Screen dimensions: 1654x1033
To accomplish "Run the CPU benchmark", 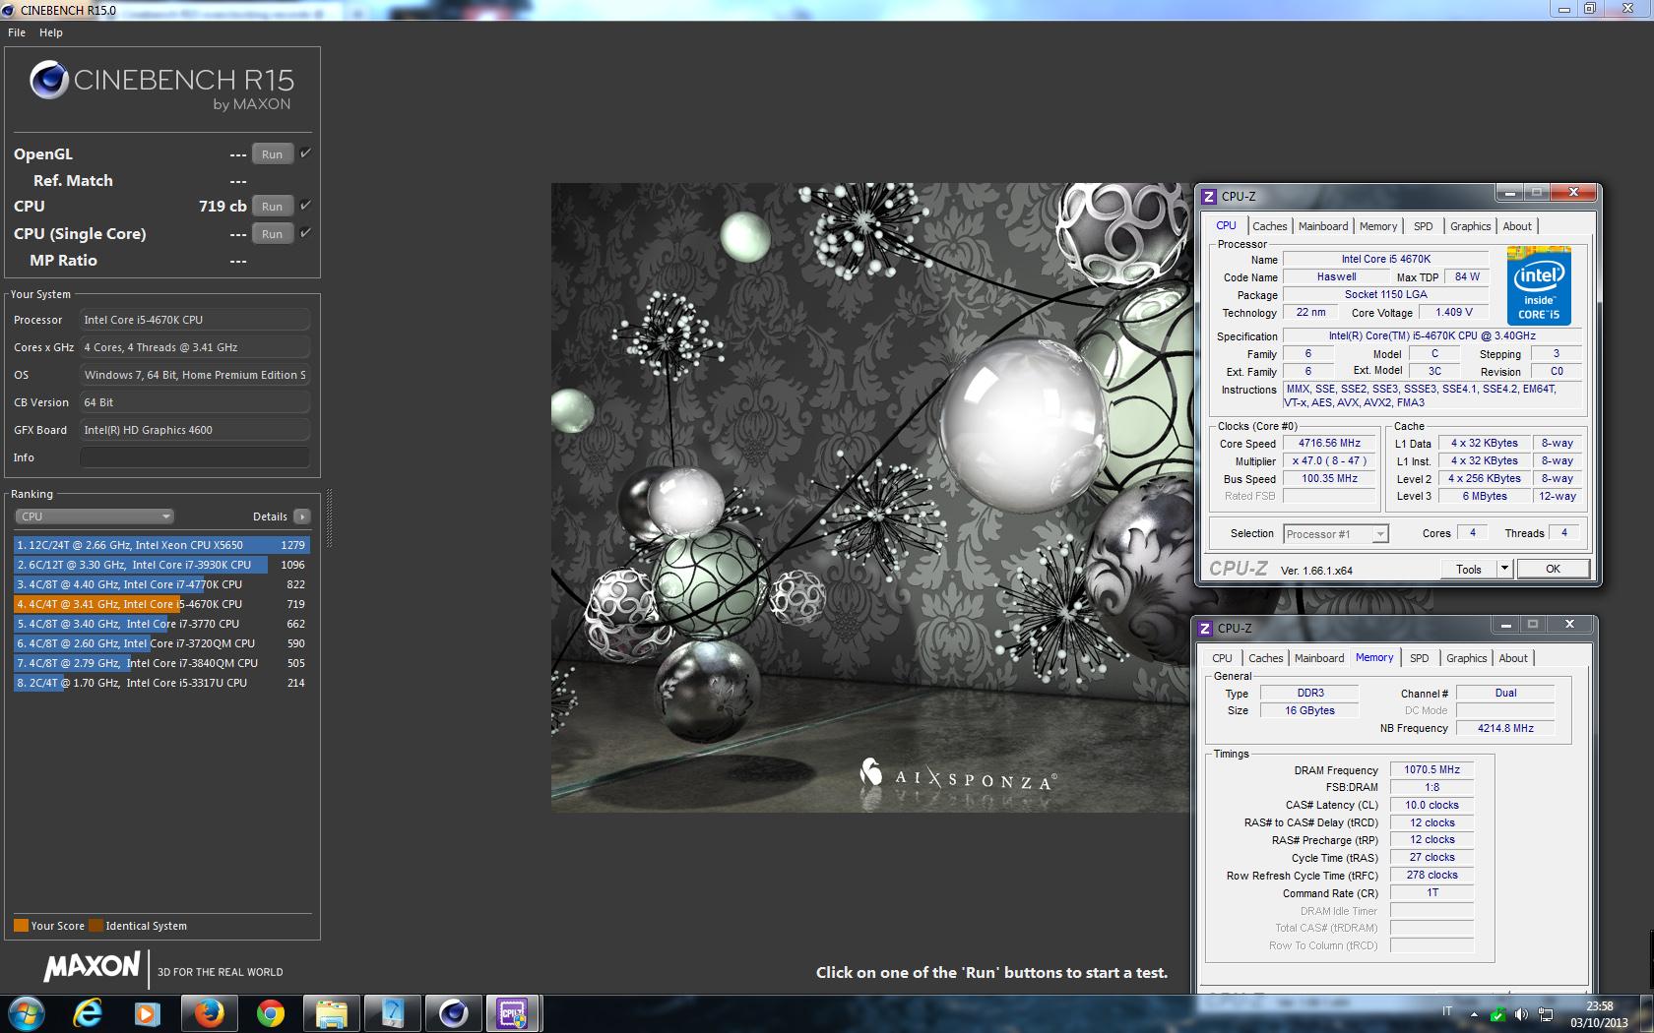I will click(x=273, y=207).
